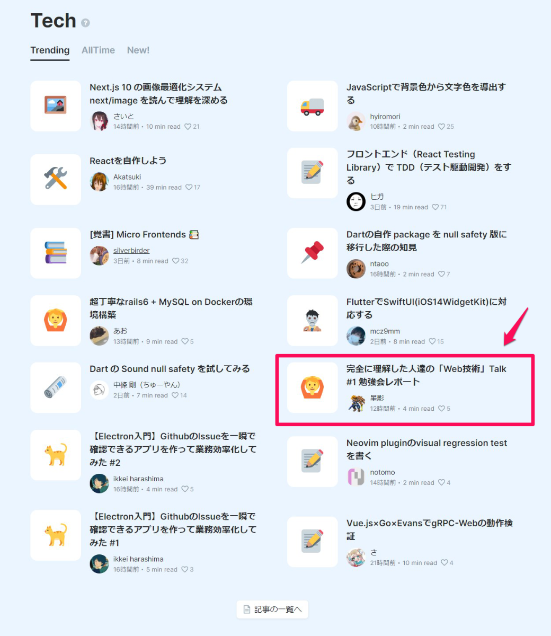Screen dimensions: 551x636
Task: Open silverbirder author profile link
Action: (131, 251)
